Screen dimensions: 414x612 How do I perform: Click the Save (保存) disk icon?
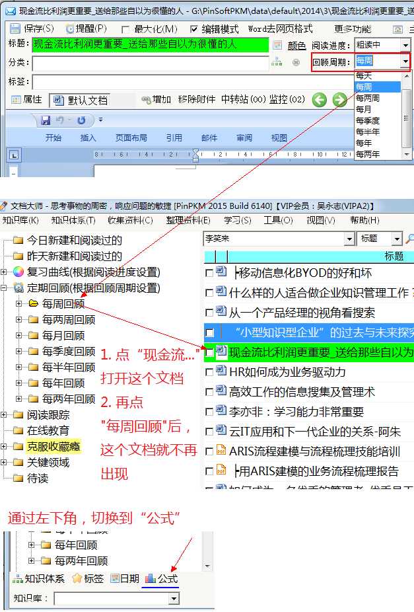tap(15, 29)
